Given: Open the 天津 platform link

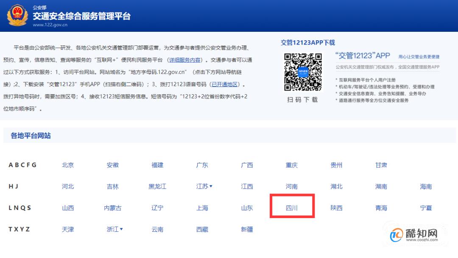Looking at the screenshot, I should [68, 230].
